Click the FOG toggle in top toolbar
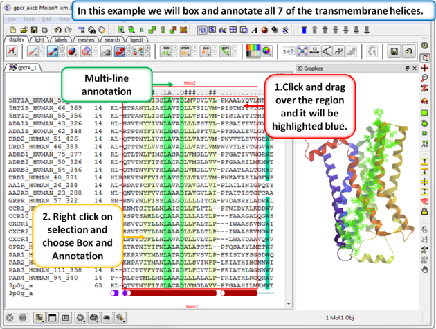The height and width of the screenshot is (329, 436). click(x=203, y=30)
